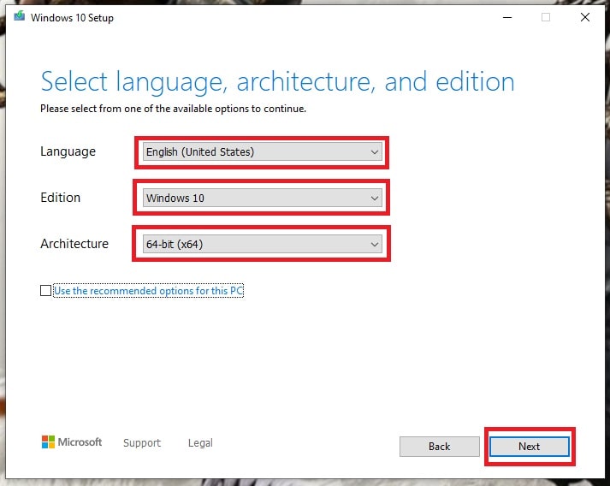The height and width of the screenshot is (486, 610).
Task: Go Back to previous step
Action: [439, 447]
